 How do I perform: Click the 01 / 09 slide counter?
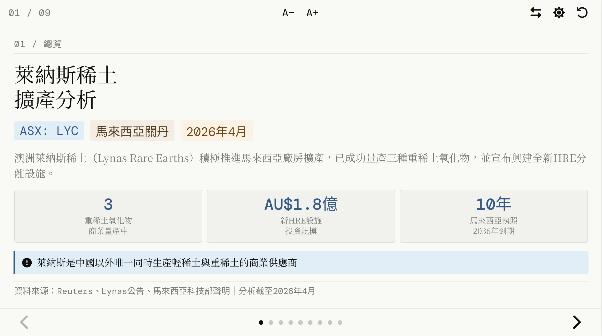[x=29, y=13]
